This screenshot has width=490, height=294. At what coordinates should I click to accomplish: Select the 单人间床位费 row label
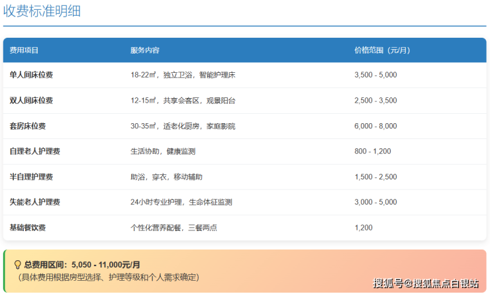pyautogui.click(x=31, y=75)
